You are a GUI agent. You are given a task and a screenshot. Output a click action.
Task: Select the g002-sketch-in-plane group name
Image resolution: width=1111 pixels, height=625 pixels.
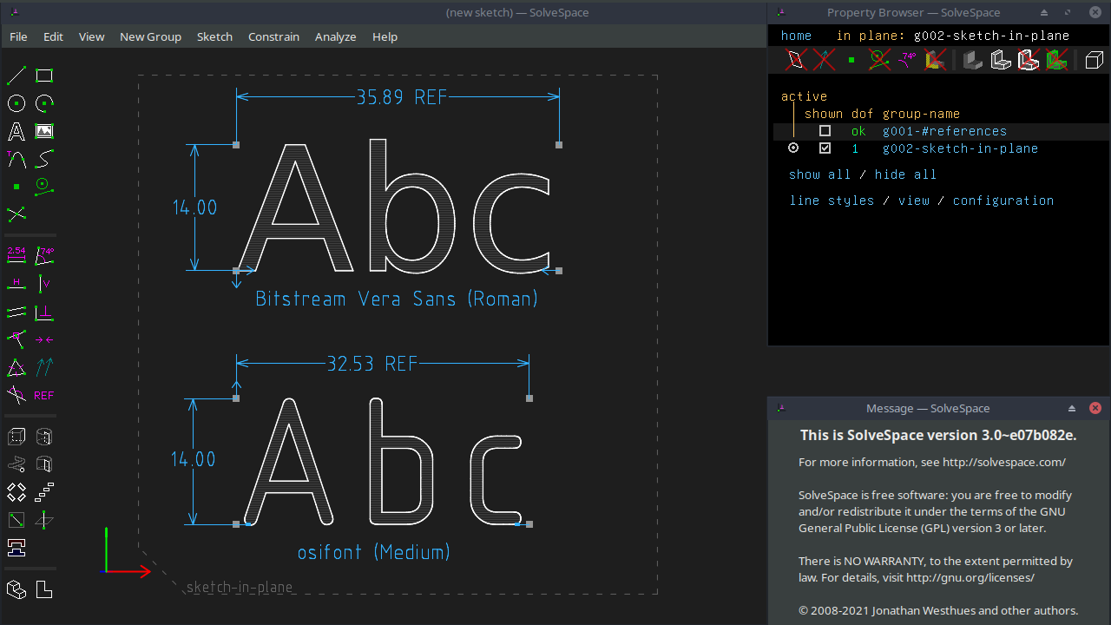(x=960, y=148)
